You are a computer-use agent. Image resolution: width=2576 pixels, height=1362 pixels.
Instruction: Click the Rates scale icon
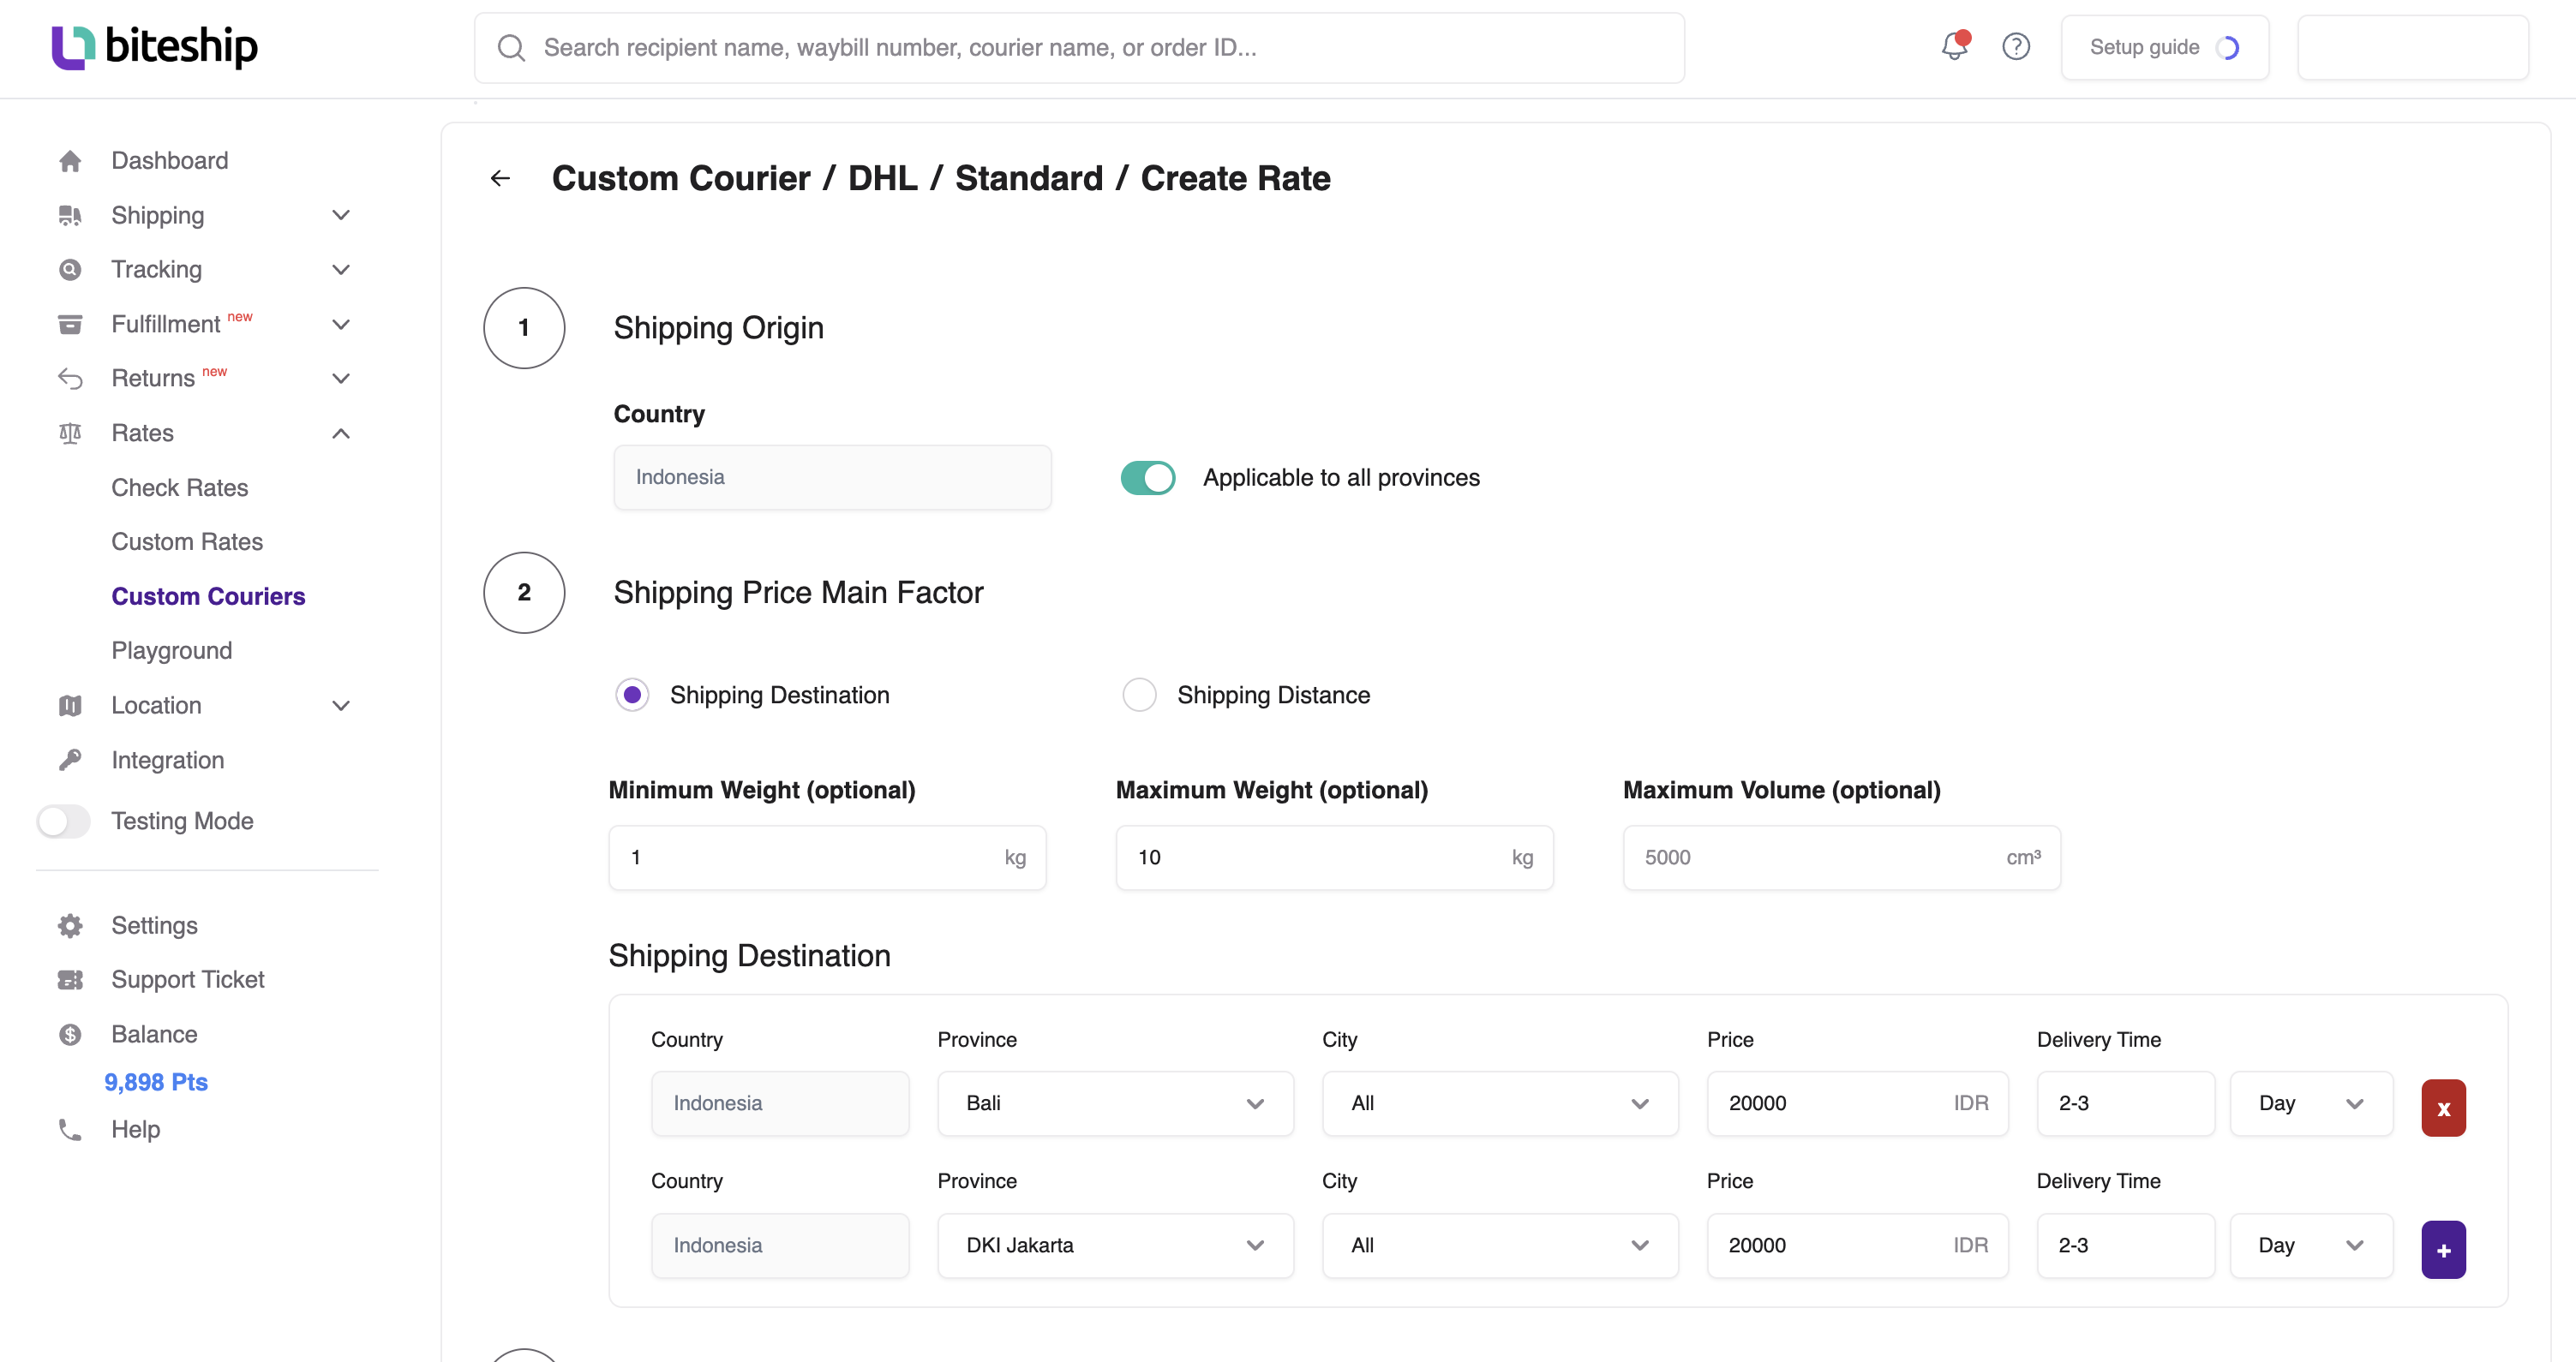(70, 433)
